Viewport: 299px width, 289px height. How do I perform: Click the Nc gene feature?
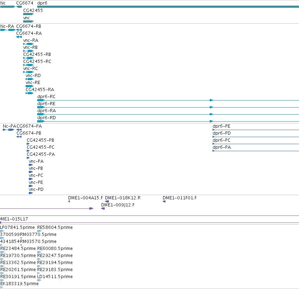[8, 7]
